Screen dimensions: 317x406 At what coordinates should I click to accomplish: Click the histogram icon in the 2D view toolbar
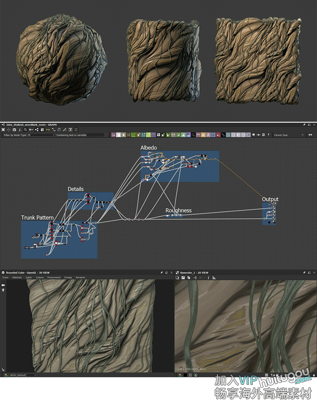coord(214,277)
